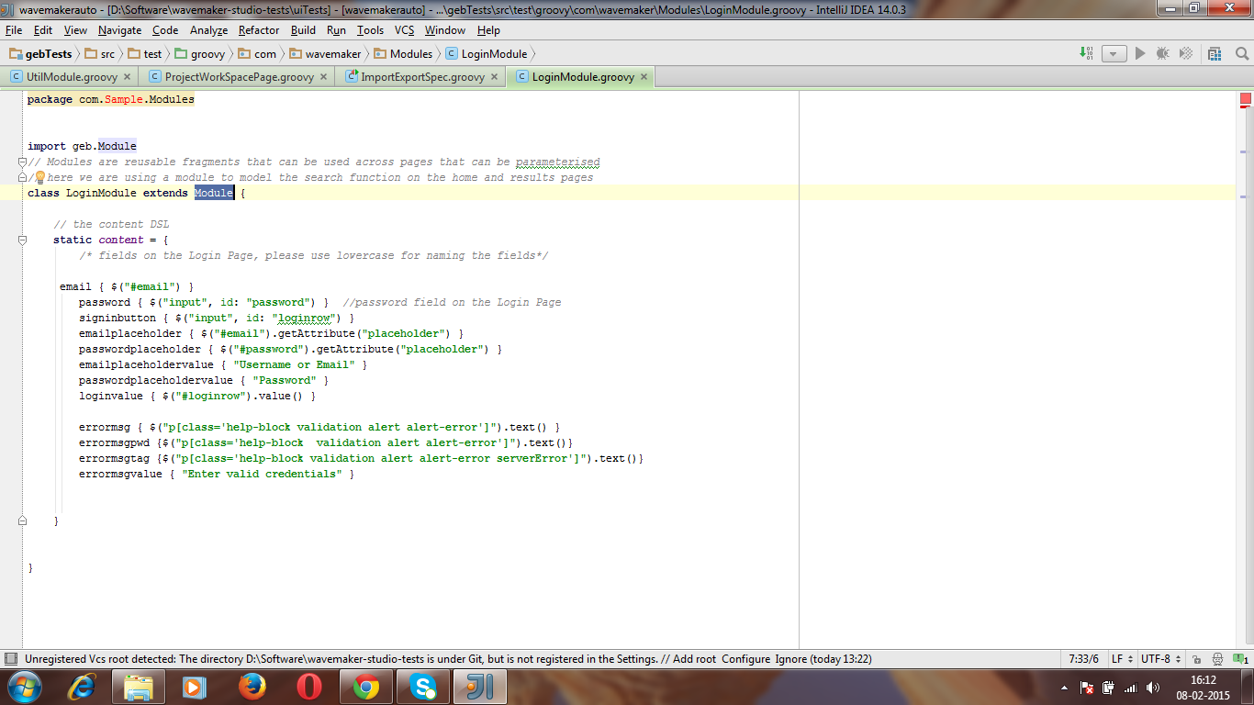This screenshot has height=705, width=1254.
Task: Open the Analyze menu
Action: point(208,30)
